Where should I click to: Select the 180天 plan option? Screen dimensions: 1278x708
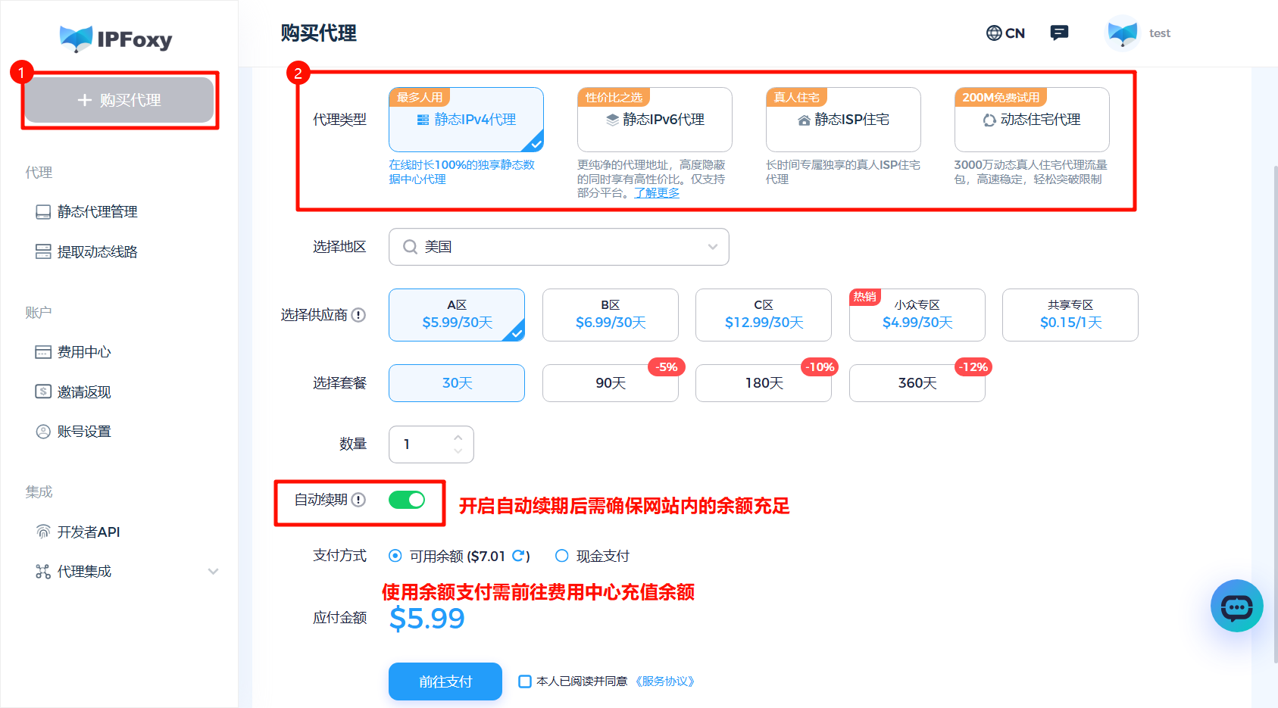tap(763, 383)
